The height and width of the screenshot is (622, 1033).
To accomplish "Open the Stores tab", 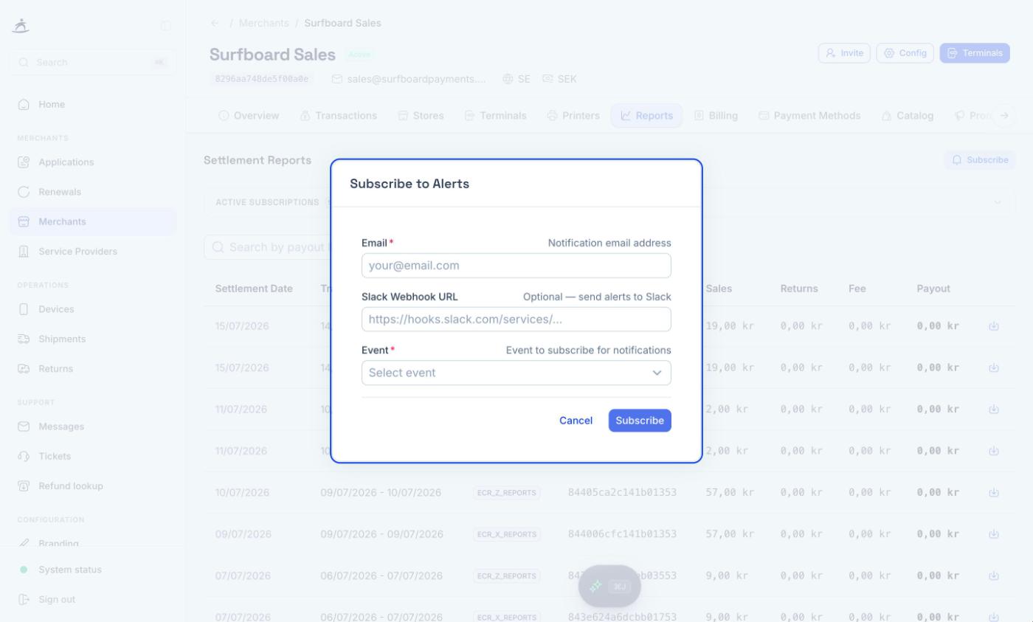I will [x=421, y=116].
